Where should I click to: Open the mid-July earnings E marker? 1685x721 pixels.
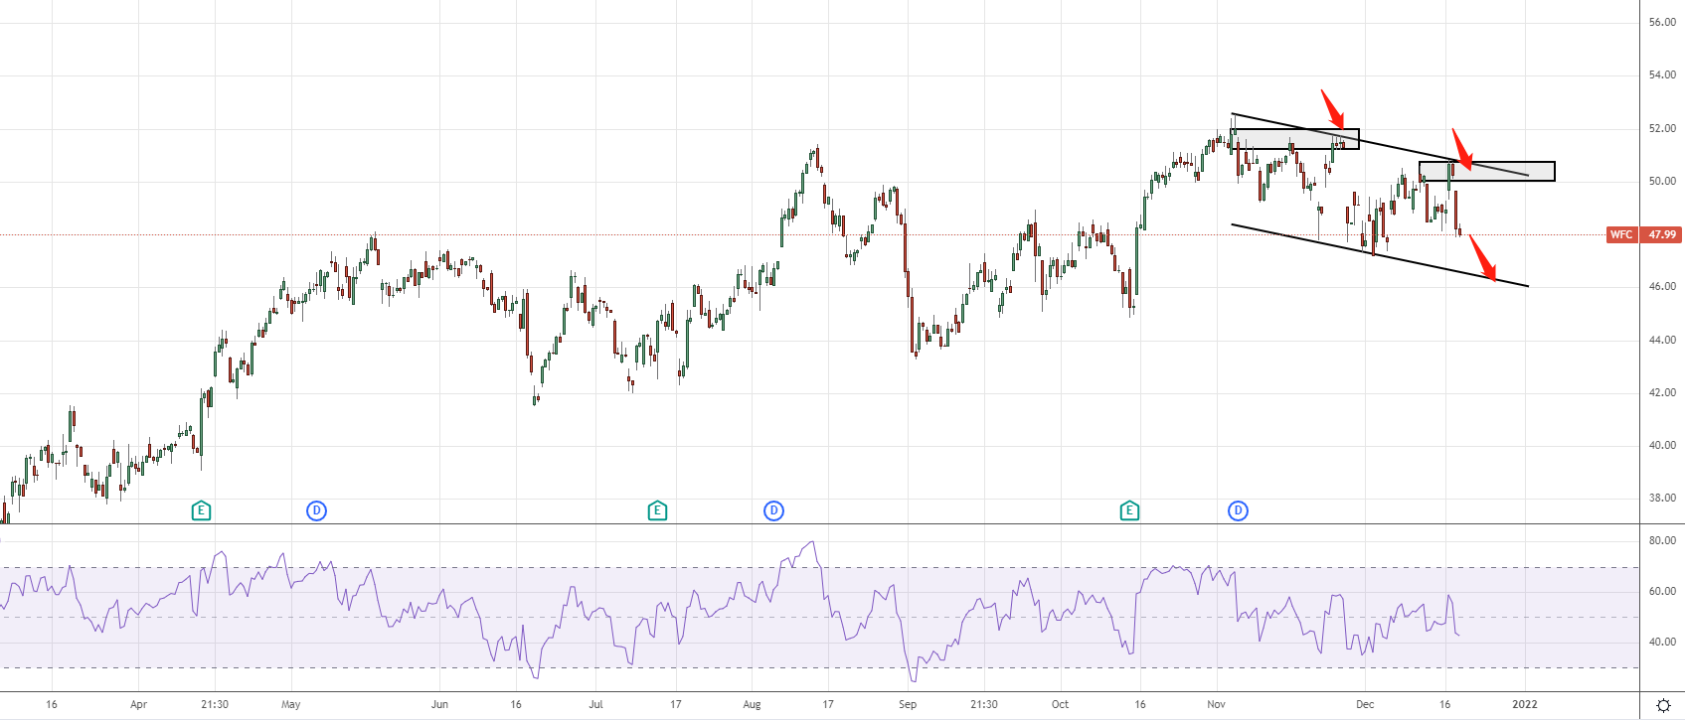(657, 510)
